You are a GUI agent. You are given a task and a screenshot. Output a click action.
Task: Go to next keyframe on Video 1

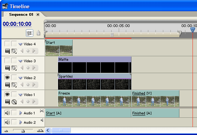(34, 102)
